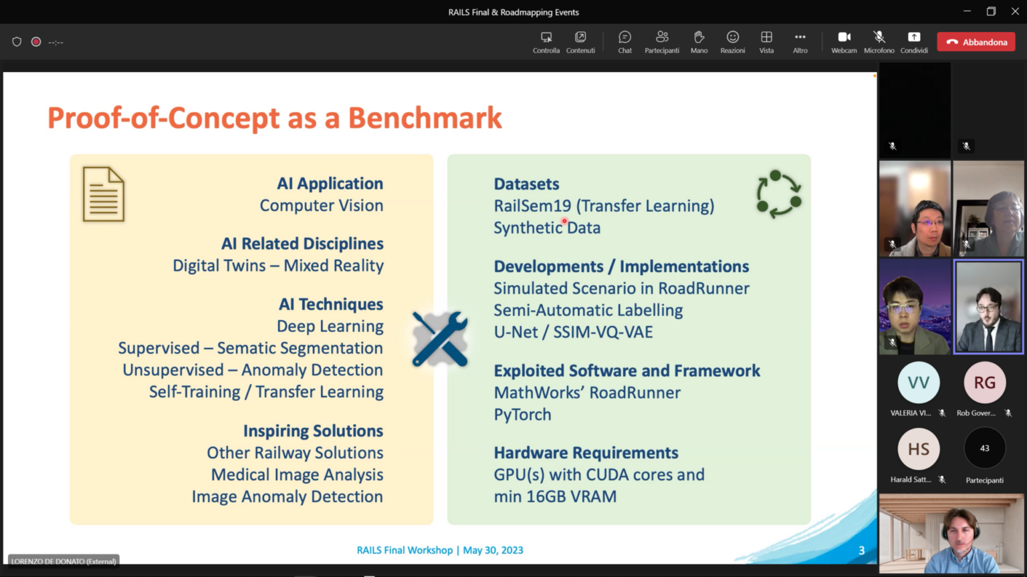Show the Partecipanti list

pyautogui.click(x=661, y=41)
